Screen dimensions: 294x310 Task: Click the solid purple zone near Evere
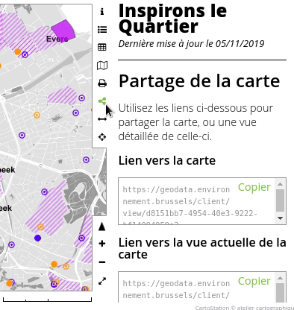coord(63,31)
